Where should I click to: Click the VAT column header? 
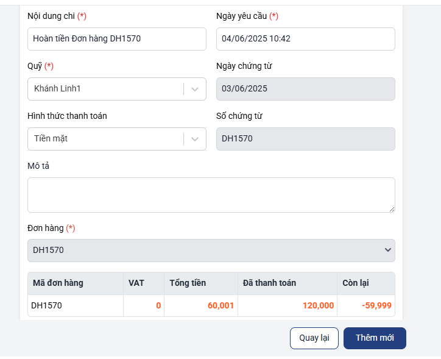coord(136,283)
